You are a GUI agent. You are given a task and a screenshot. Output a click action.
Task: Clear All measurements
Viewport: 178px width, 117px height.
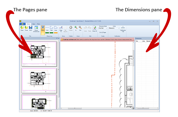94,29
